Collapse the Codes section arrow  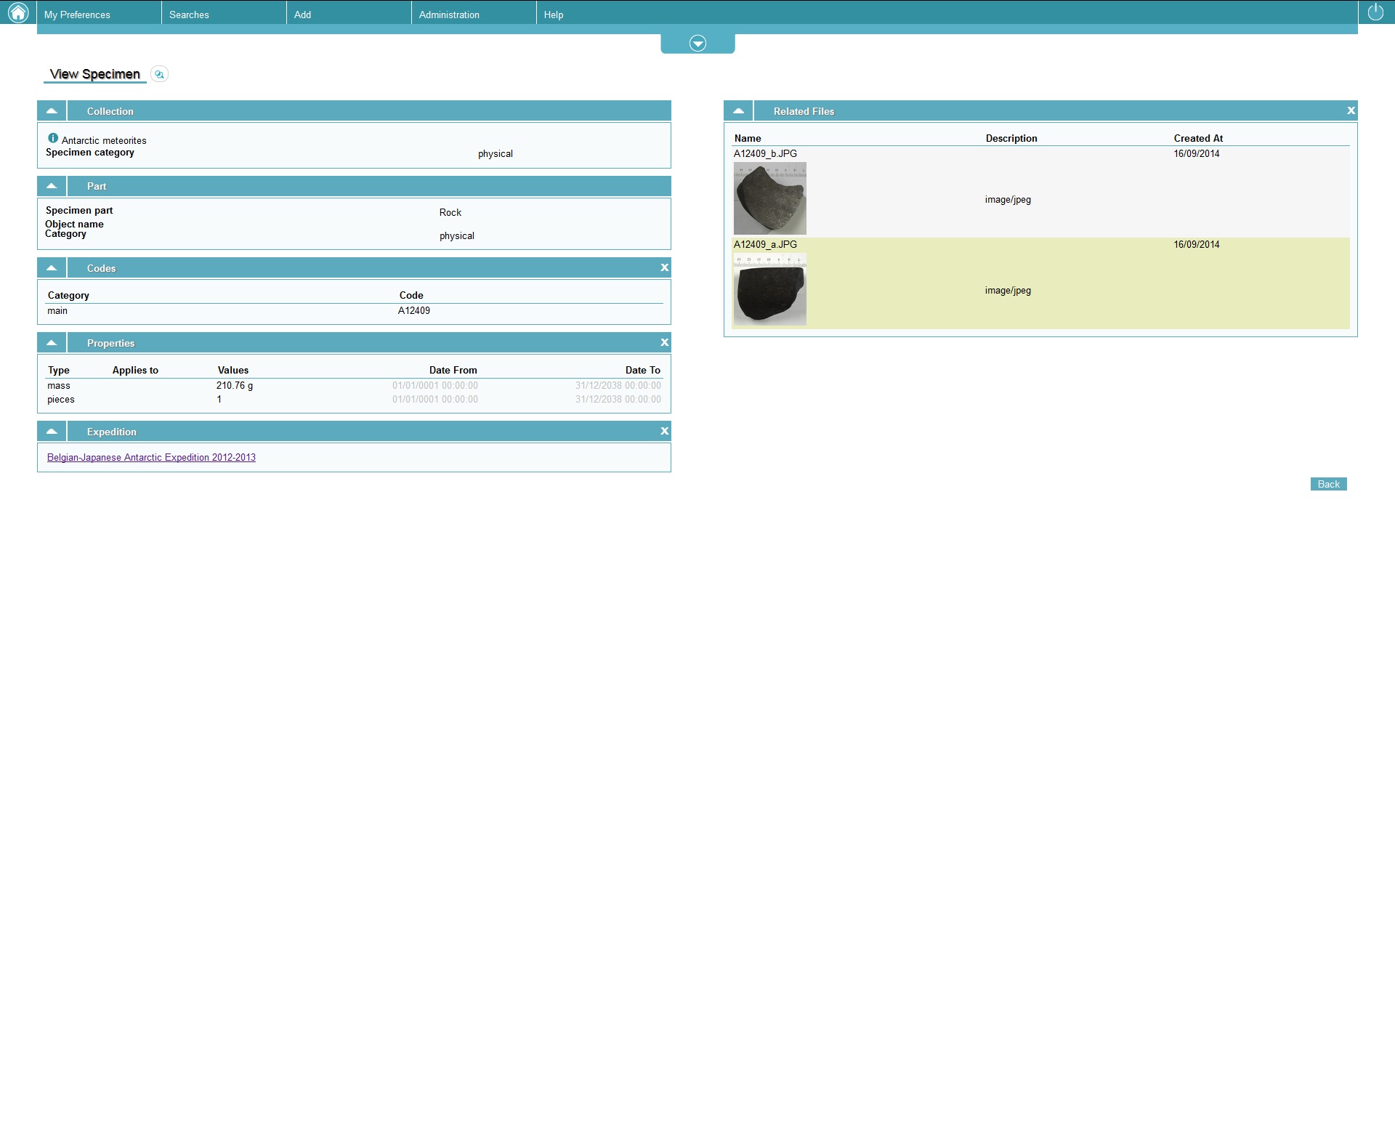52,268
